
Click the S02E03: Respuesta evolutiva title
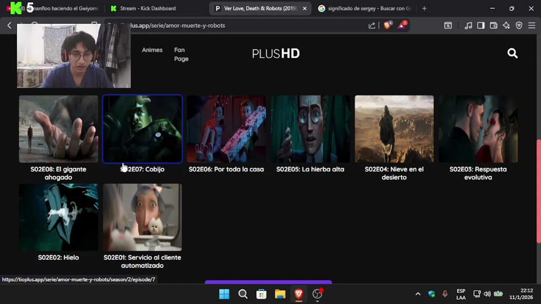click(x=478, y=173)
